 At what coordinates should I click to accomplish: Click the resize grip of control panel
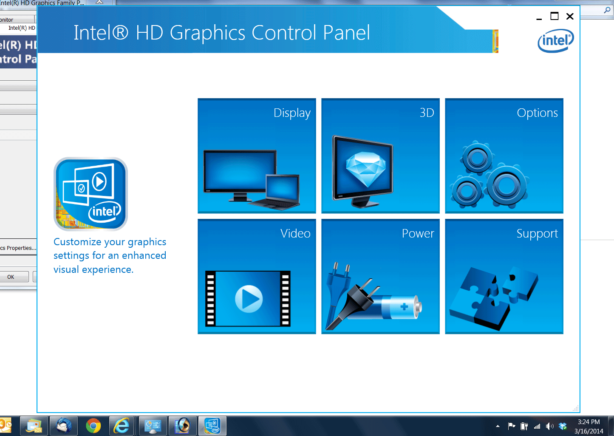576,408
